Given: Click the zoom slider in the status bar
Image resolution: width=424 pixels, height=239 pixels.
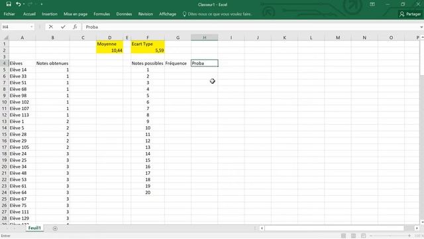Looking at the screenshot, I should pyautogui.click(x=390, y=236).
